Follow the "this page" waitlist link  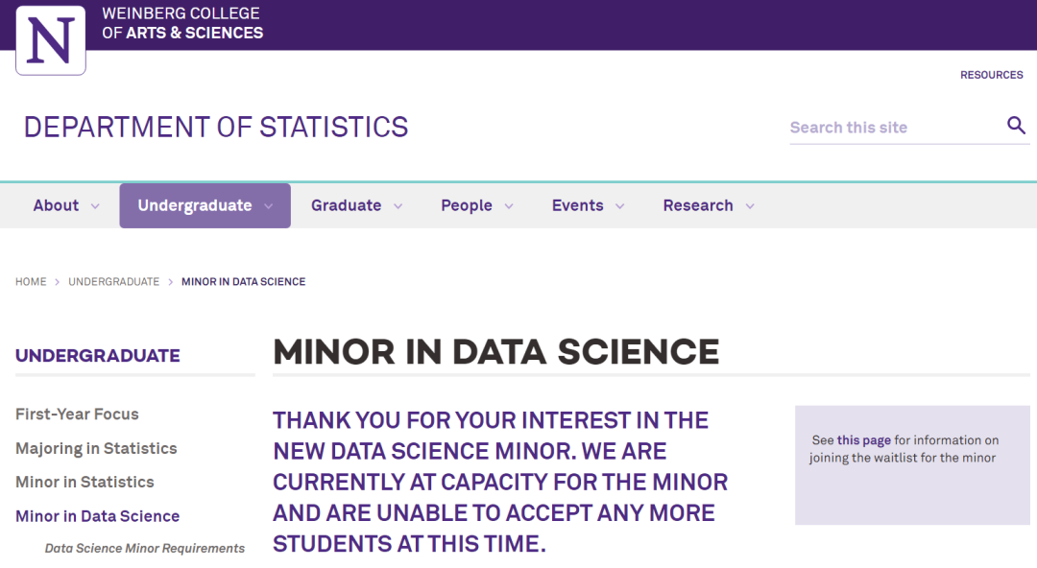point(864,440)
